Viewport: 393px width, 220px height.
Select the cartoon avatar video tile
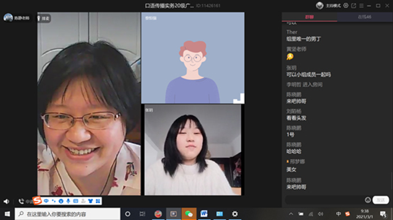coord(193,58)
